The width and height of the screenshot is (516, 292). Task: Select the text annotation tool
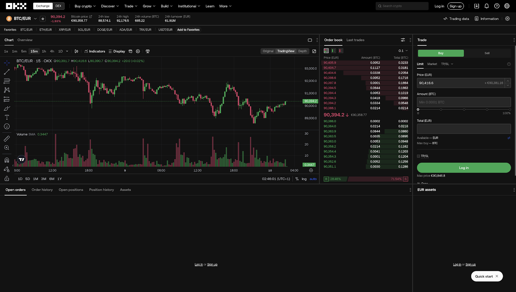click(x=6, y=117)
